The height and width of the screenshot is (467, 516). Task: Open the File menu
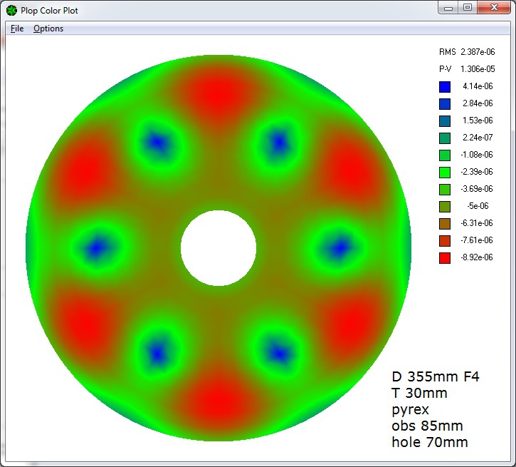point(17,29)
